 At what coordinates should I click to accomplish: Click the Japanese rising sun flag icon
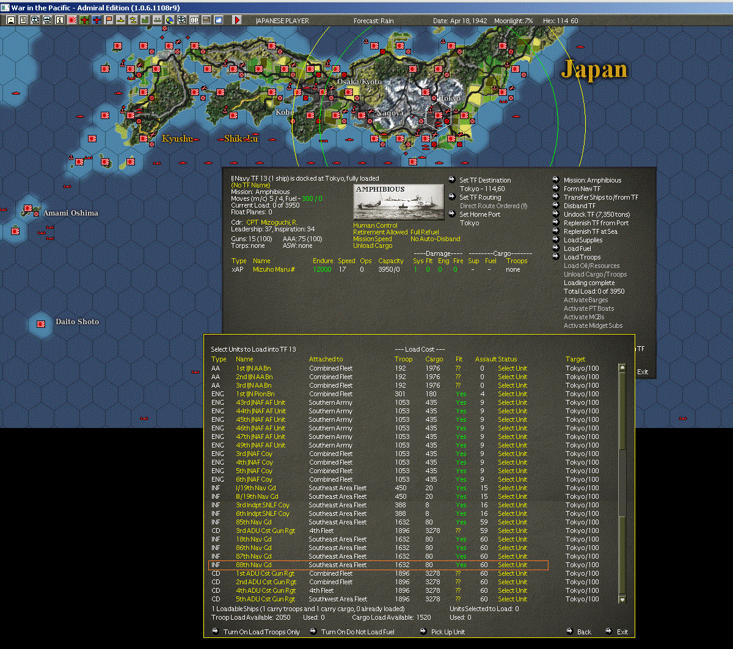(x=71, y=20)
